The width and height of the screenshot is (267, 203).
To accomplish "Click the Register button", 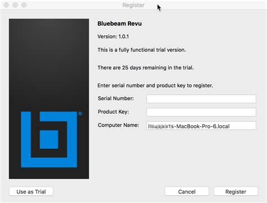I will 235,192.
